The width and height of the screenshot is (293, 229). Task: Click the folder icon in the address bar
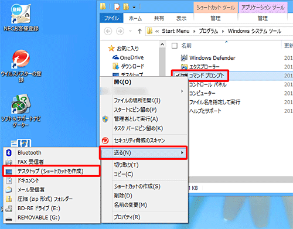coord(149,31)
